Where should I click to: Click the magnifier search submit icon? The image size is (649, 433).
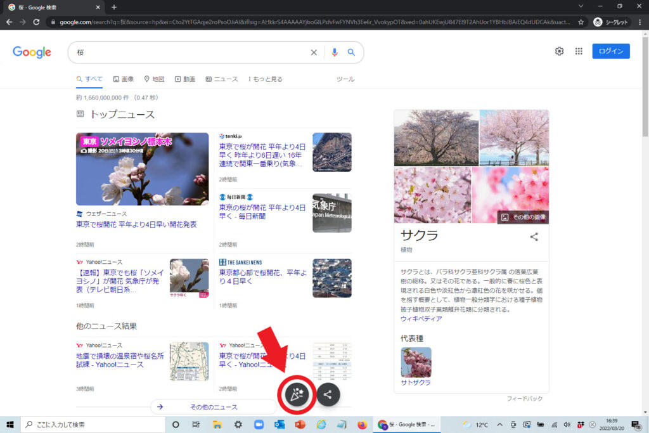(351, 53)
